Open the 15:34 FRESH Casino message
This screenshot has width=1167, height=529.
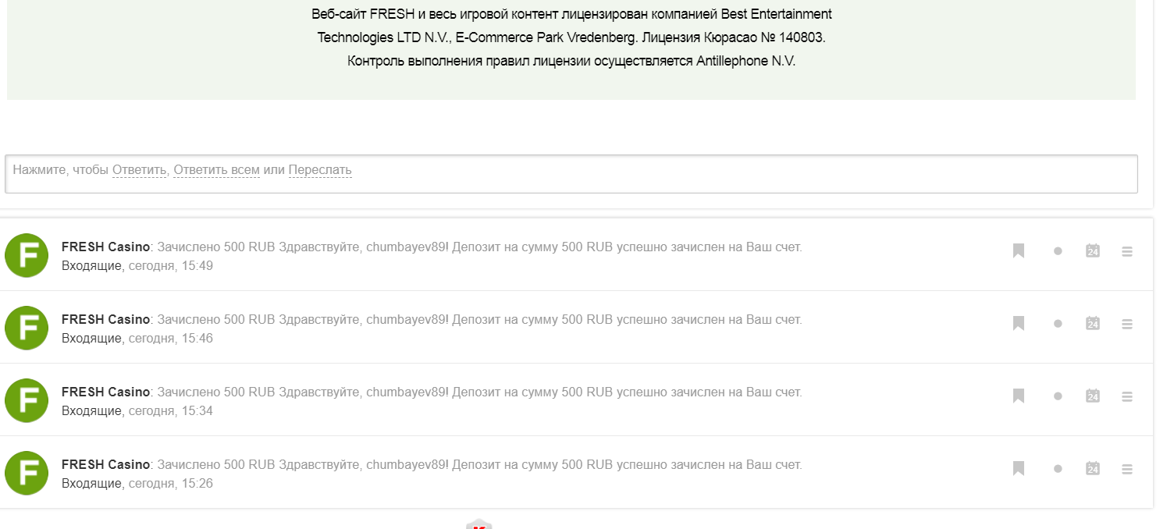(x=479, y=392)
